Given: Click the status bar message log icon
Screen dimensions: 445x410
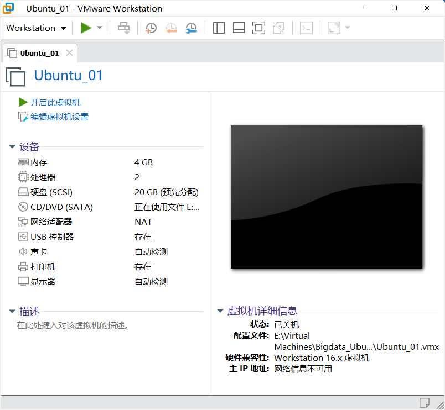Looking at the screenshot, I should pos(425,403).
